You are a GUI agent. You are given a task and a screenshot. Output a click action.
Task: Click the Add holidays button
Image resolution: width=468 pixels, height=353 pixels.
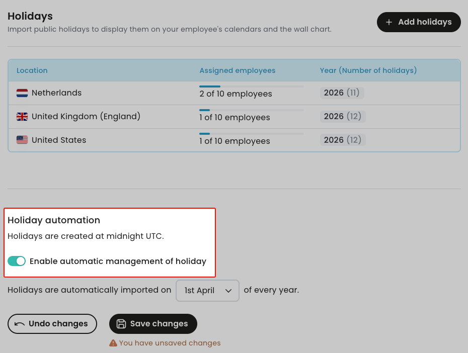pos(419,22)
